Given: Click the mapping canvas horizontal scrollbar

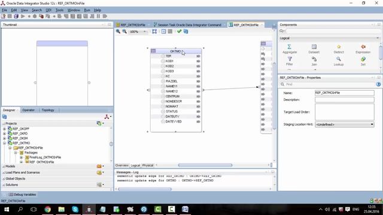Looking at the screenshot, I should coord(205,165).
